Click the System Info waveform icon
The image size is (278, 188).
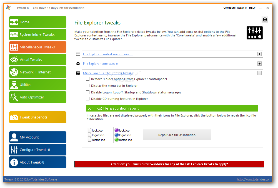pyautogui.click(x=14, y=34)
